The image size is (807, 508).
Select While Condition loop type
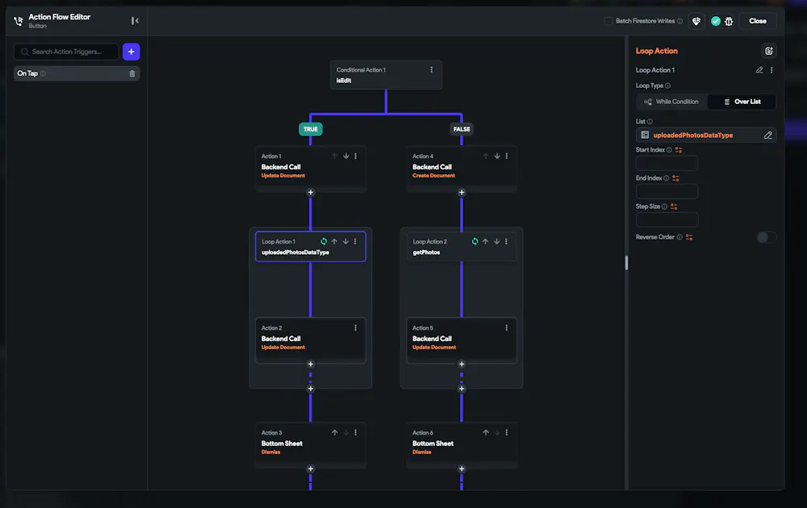point(671,102)
